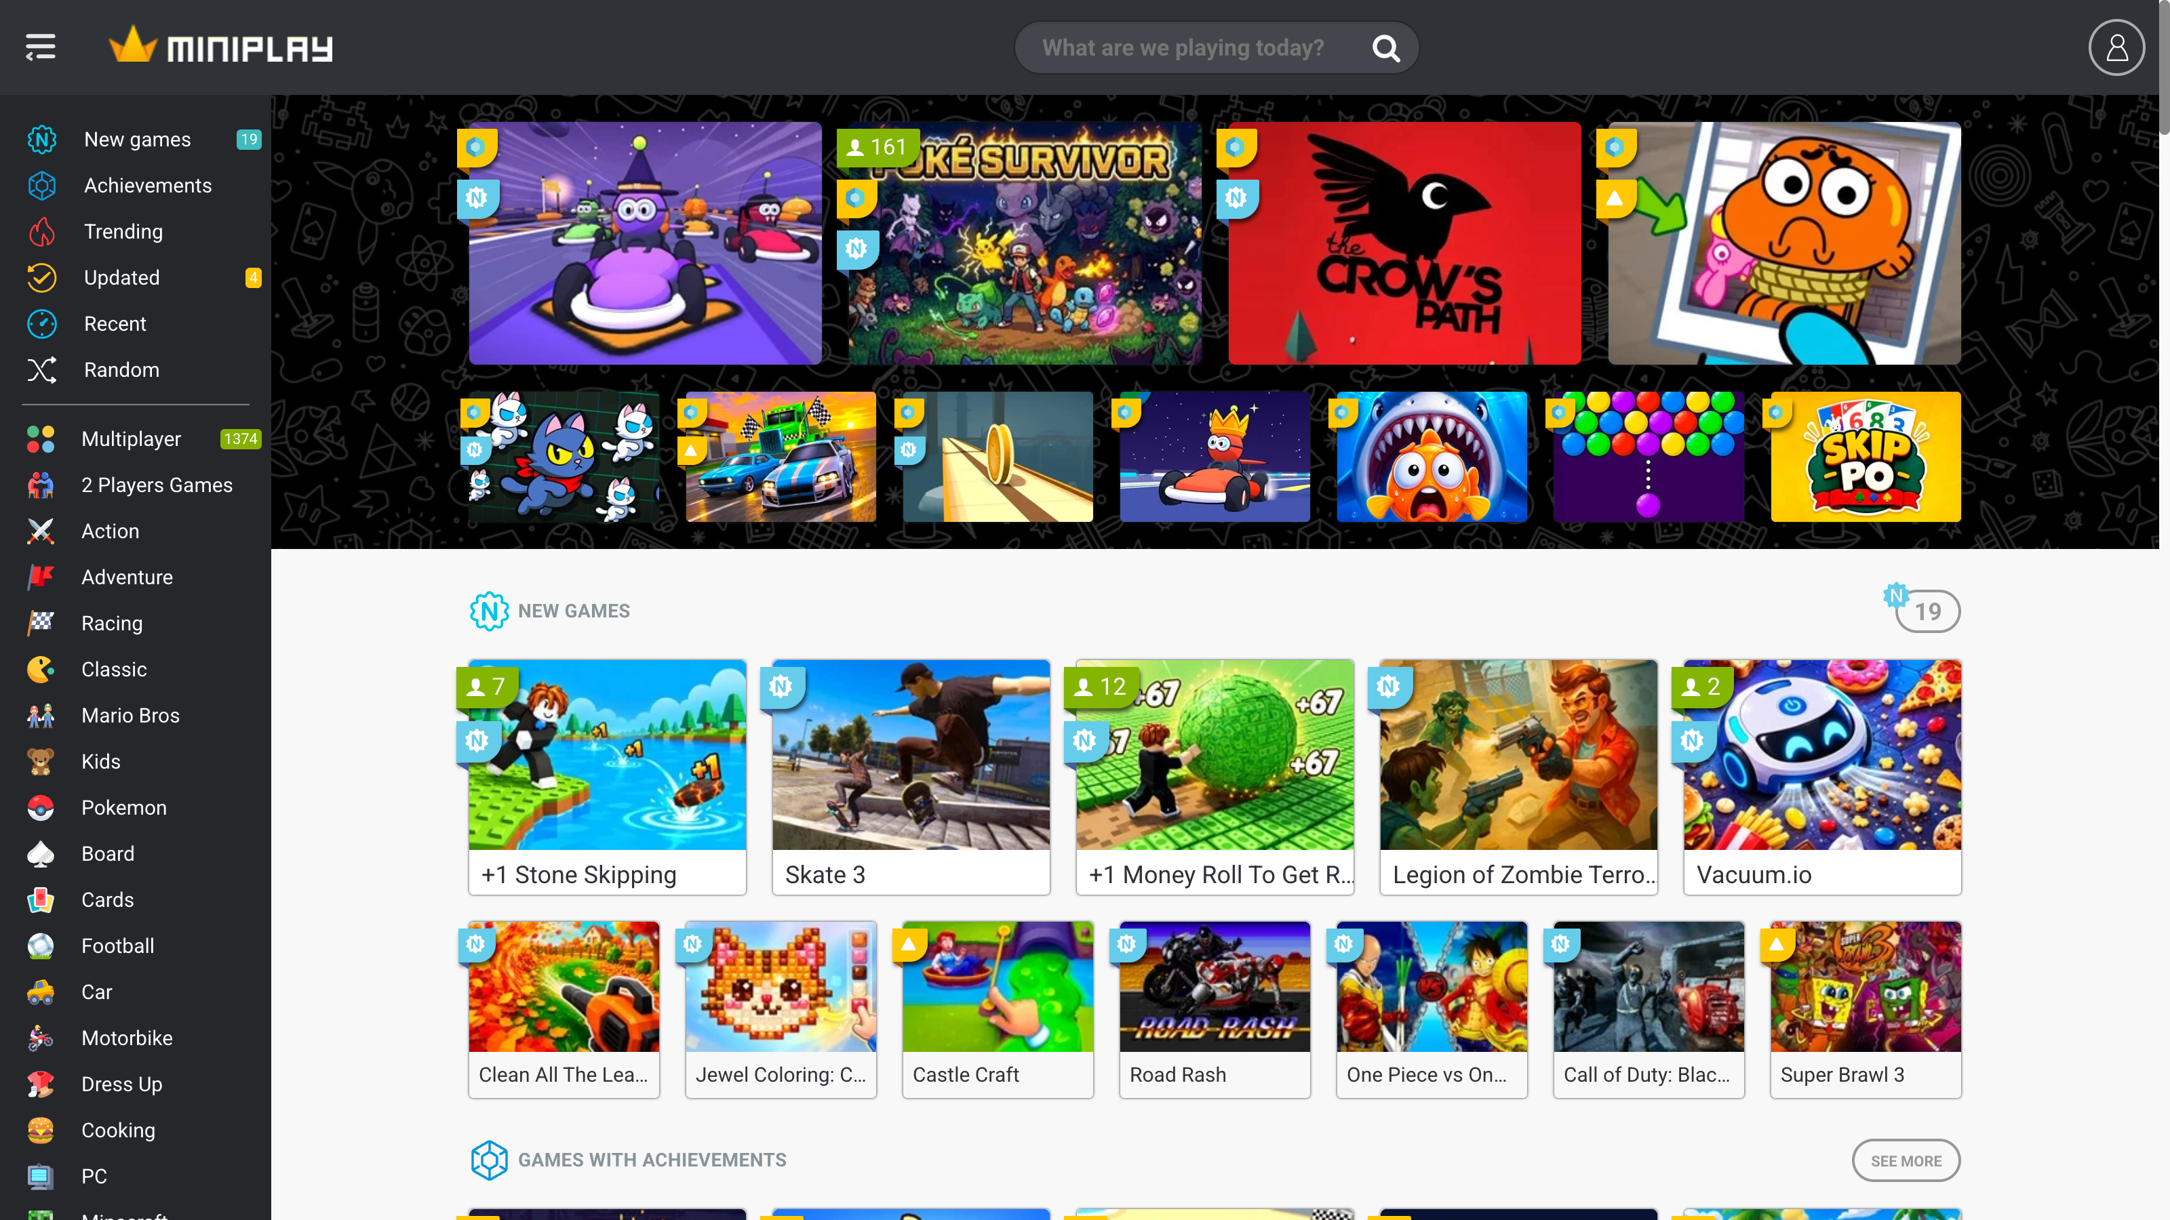Screen dimensions: 2170x1220
Task: Click the Classic Pac-Man icon
Action: pyautogui.click(x=41, y=670)
